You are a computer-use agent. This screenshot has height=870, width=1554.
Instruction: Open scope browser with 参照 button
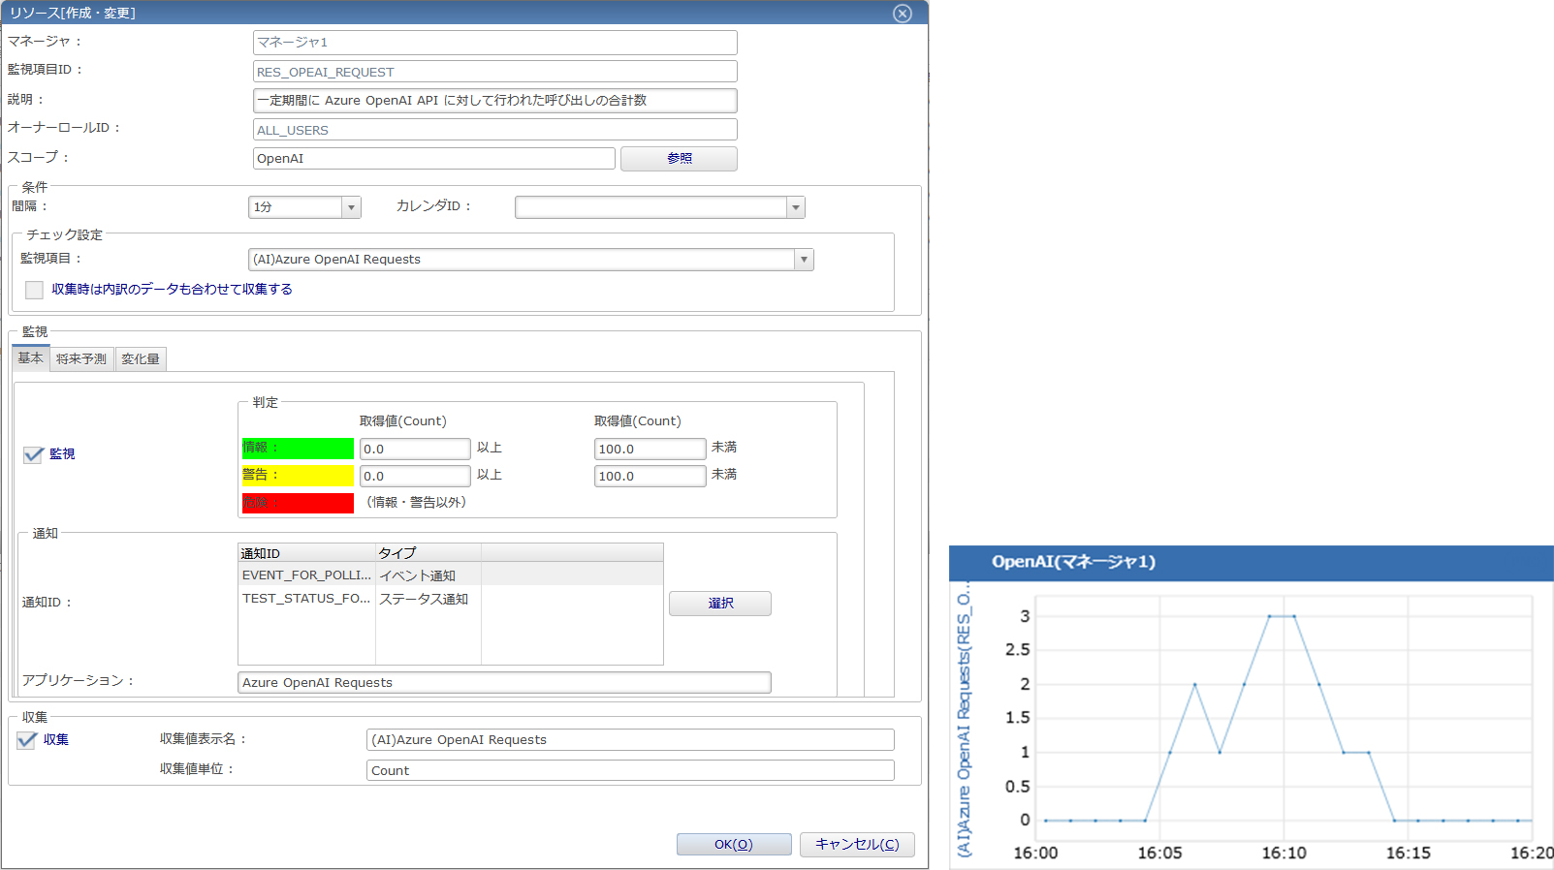pos(679,159)
